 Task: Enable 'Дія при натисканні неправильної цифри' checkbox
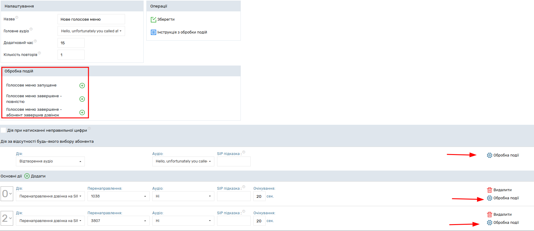[3, 130]
